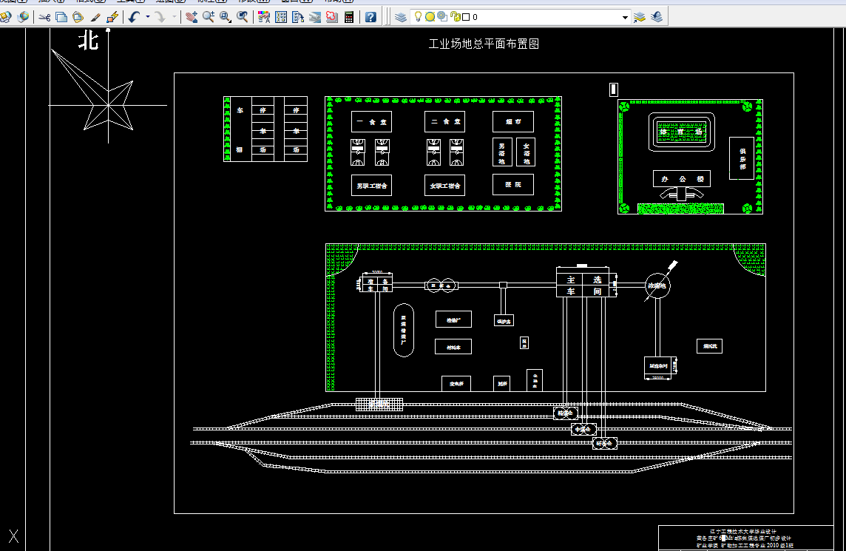
Task: Click the Undo arrow icon
Action: [135, 17]
